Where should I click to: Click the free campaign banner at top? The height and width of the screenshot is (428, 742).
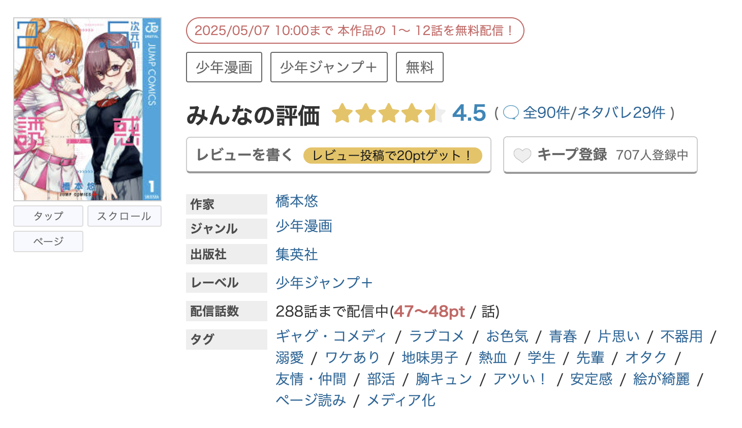click(355, 30)
